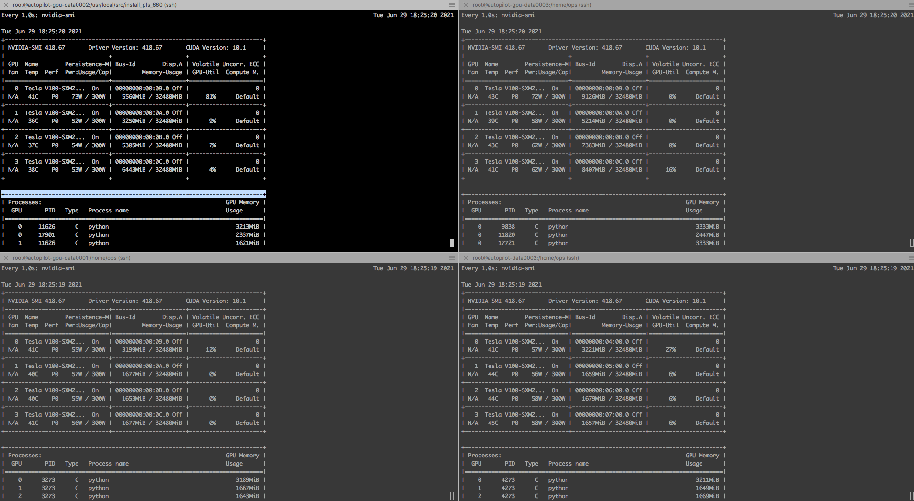Screen dimensions: 914x501
Task: Click process PID '9838'
Action: (508, 227)
